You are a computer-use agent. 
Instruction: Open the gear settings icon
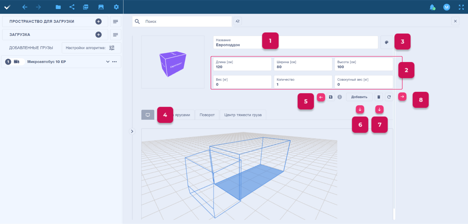click(116, 7)
